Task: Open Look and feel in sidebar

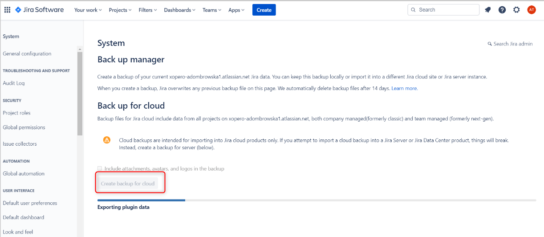Action: pyautogui.click(x=18, y=232)
